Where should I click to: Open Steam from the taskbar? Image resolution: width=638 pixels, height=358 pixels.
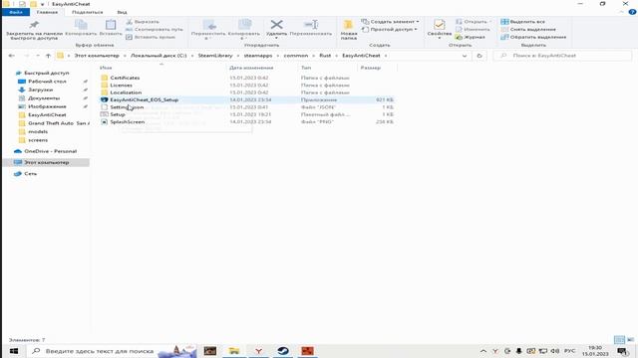283,351
